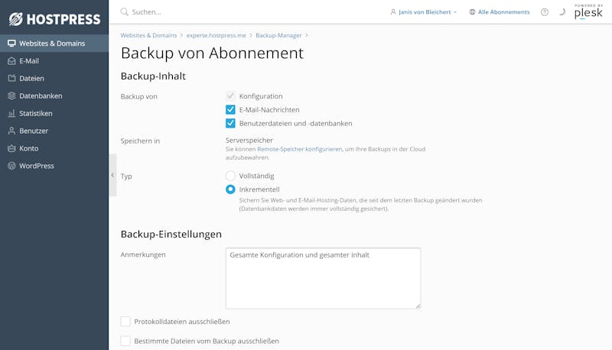
Task: Open Konto menu item
Action: coord(54,148)
